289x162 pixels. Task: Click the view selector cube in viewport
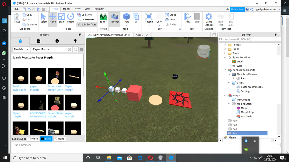click(204, 51)
